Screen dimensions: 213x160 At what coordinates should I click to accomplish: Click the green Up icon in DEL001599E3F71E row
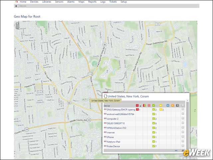click(x=154, y=123)
